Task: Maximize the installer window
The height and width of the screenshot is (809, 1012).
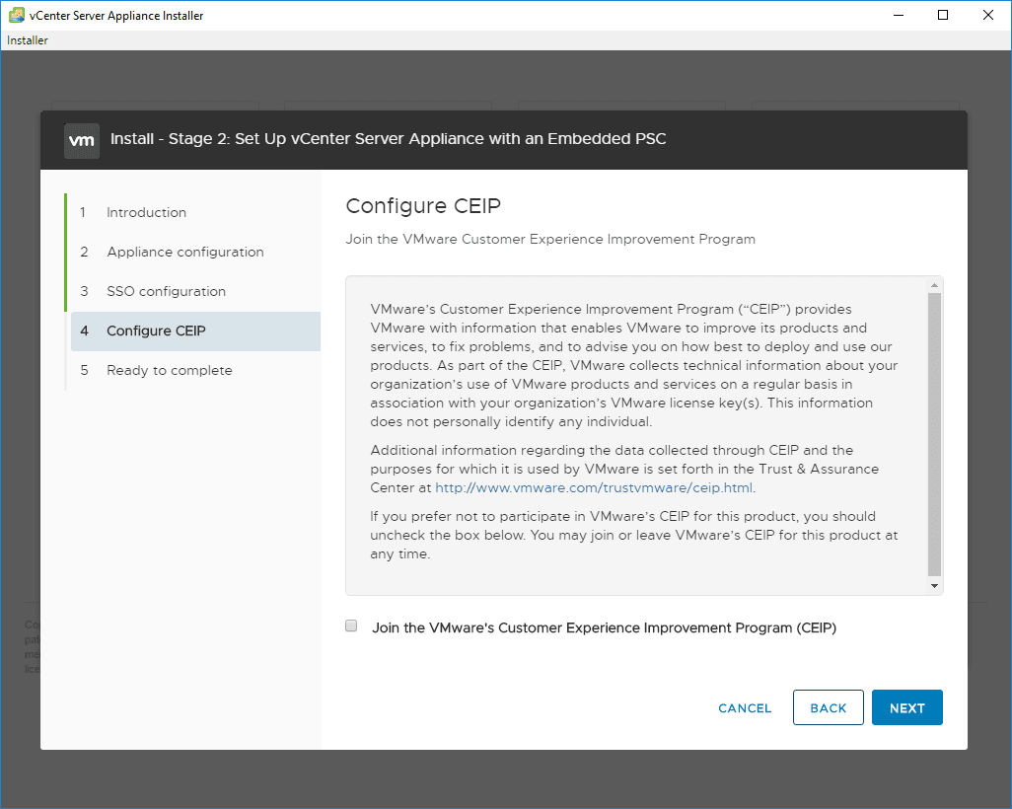Action: (x=943, y=15)
